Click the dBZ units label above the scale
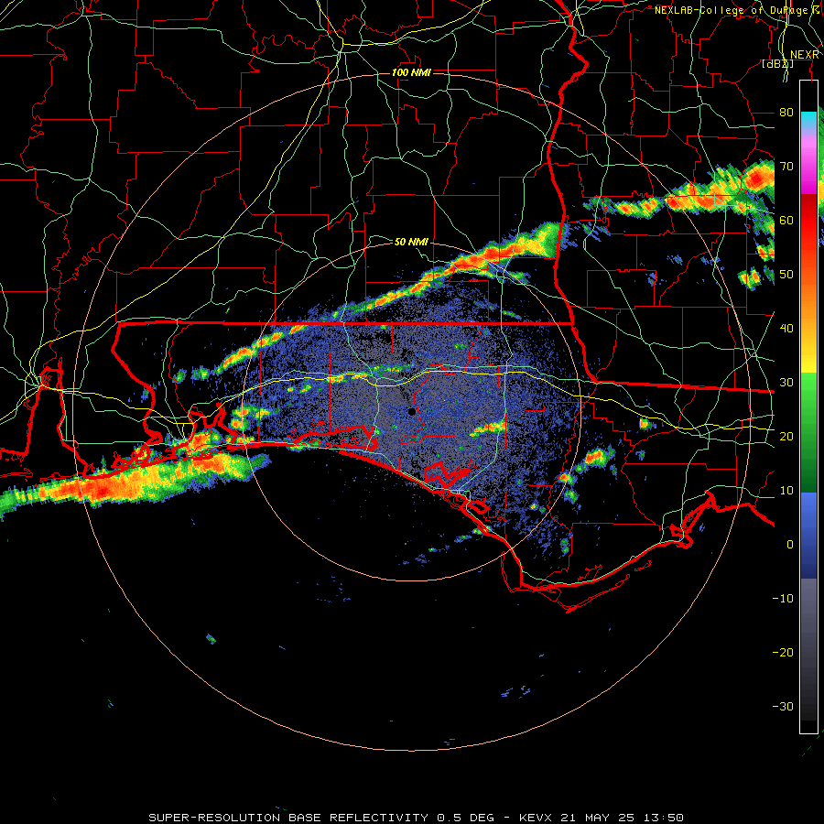The width and height of the screenshot is (824, 824). [777, 64]
